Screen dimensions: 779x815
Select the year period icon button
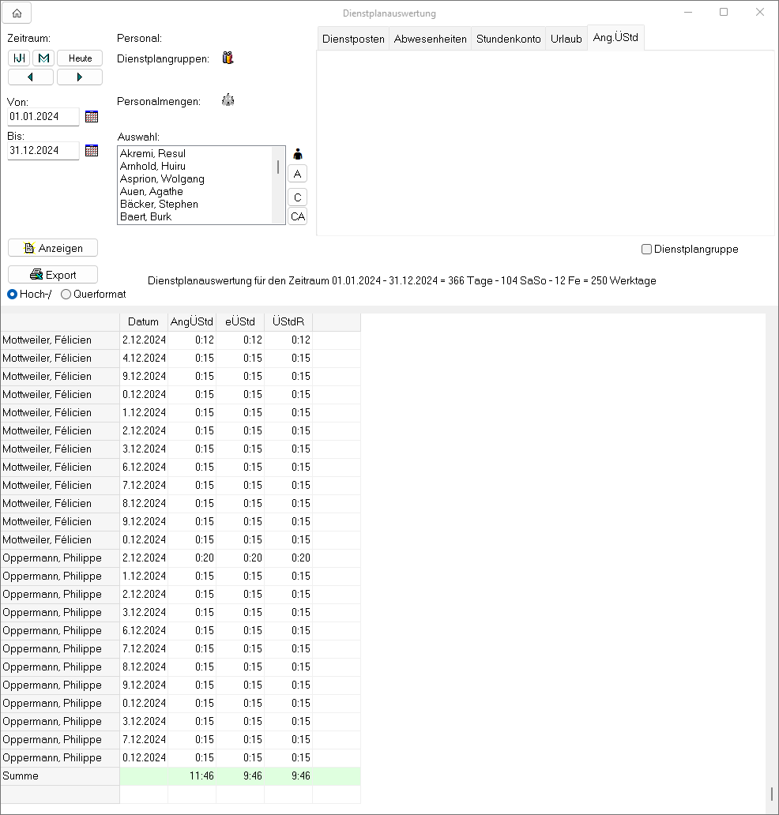[x=19, y=58]
